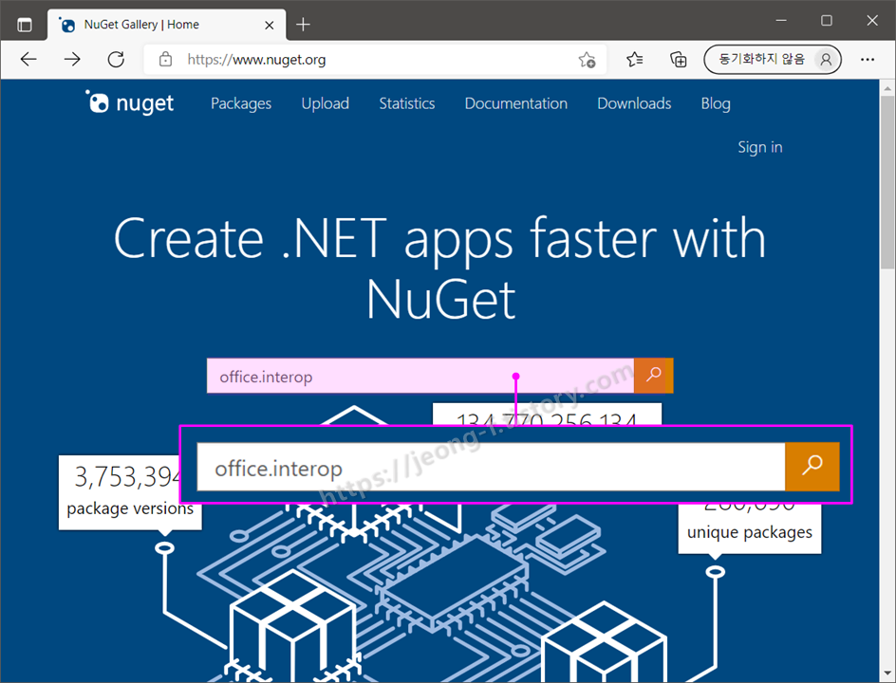This screenshot has width=896, height=683.
Task: Close the NuGet Gallery tab
Action: (x=270, y=25)
